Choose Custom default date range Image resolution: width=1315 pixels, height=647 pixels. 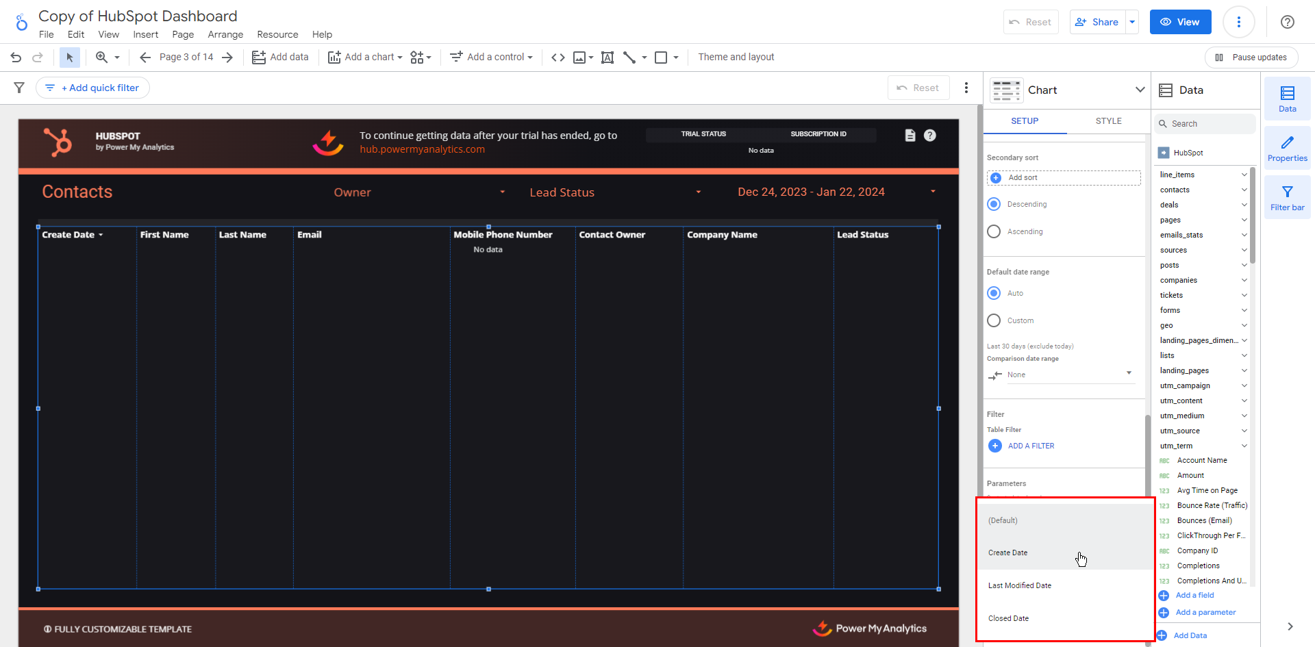994,320
